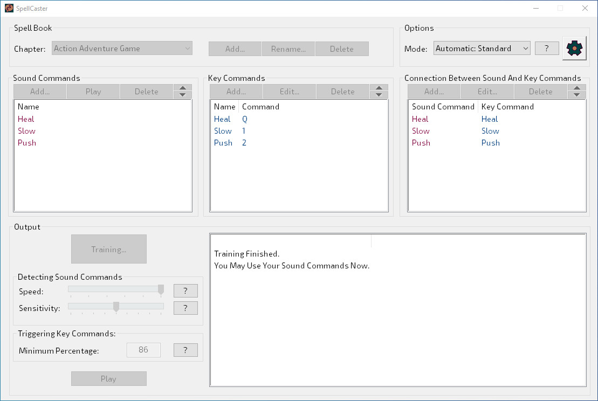This screenshot has height=401, width=598.
Task: Select the Push connection row
Action: (421, 143)
